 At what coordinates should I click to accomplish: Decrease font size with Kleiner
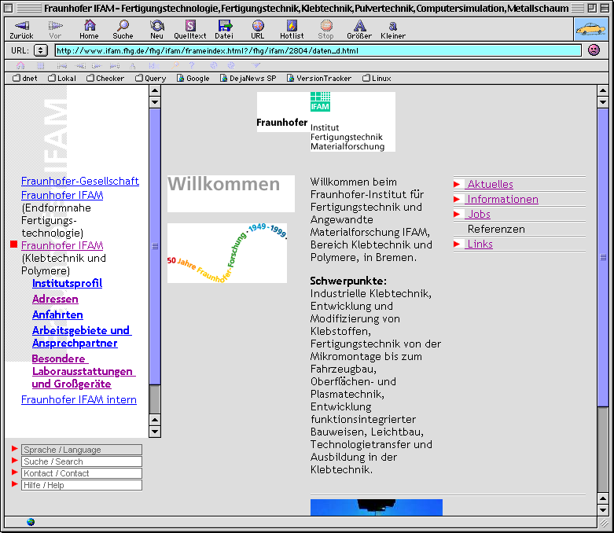[393, 30]
